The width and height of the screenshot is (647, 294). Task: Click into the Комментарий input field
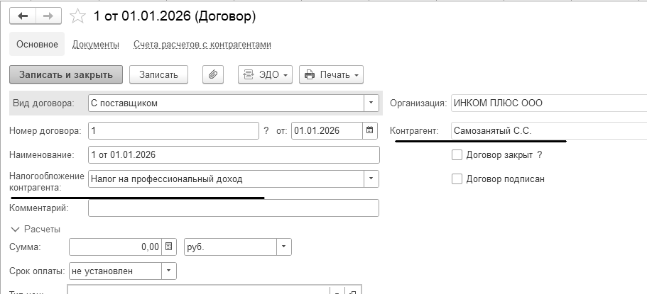coord(234,208)
